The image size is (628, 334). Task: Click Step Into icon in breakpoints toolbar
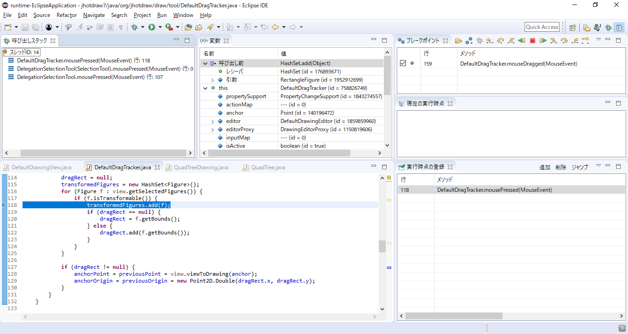point(554,40)
